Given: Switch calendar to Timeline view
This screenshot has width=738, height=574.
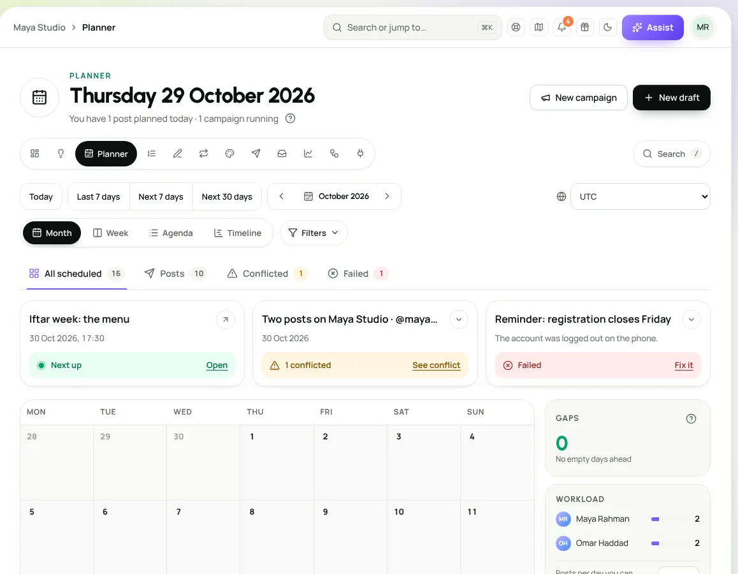Looking at the screenshot, I should point(238,233).
